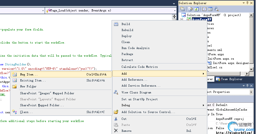The image size is (256, 134).
Task: Collapse the AspxFormWF project tree node
Action: pos(182,19)
